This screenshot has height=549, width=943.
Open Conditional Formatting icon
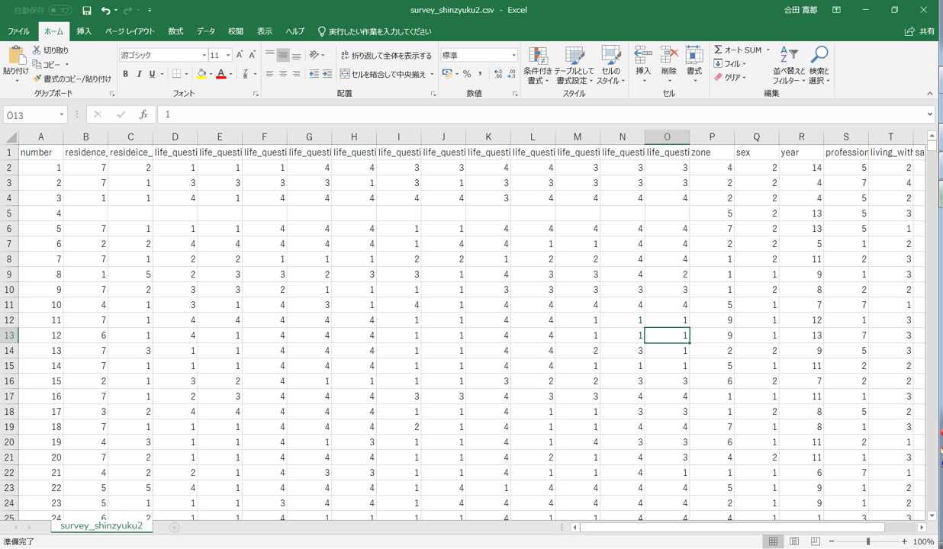coord(538,57)
